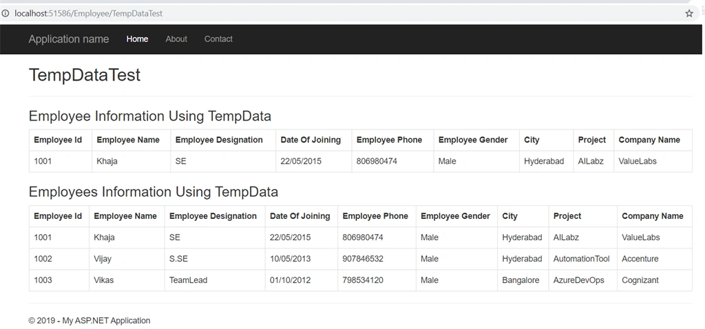Select Employee Designation header in first table

(219, 140)
